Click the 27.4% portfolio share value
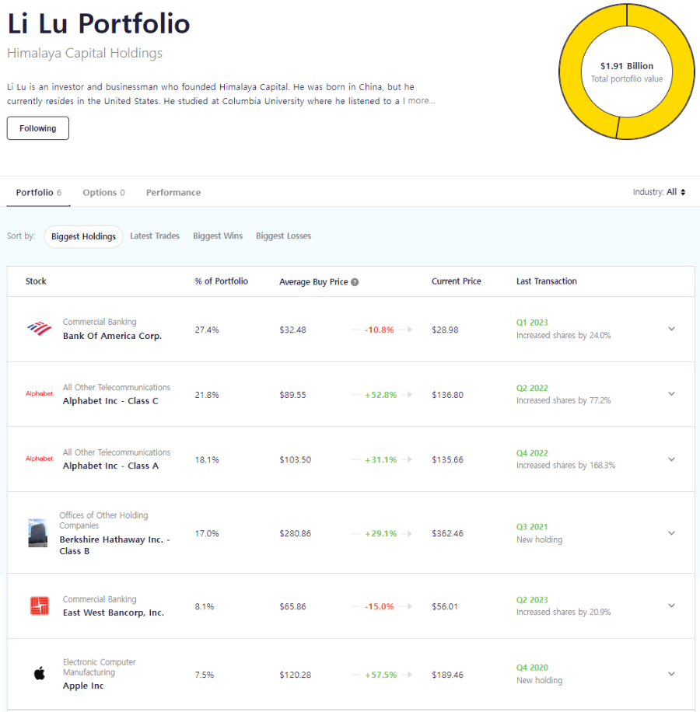700x712 pixels. (x=207, y=330)
